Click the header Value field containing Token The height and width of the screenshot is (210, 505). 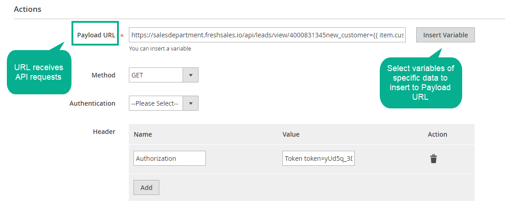point(318,159)
